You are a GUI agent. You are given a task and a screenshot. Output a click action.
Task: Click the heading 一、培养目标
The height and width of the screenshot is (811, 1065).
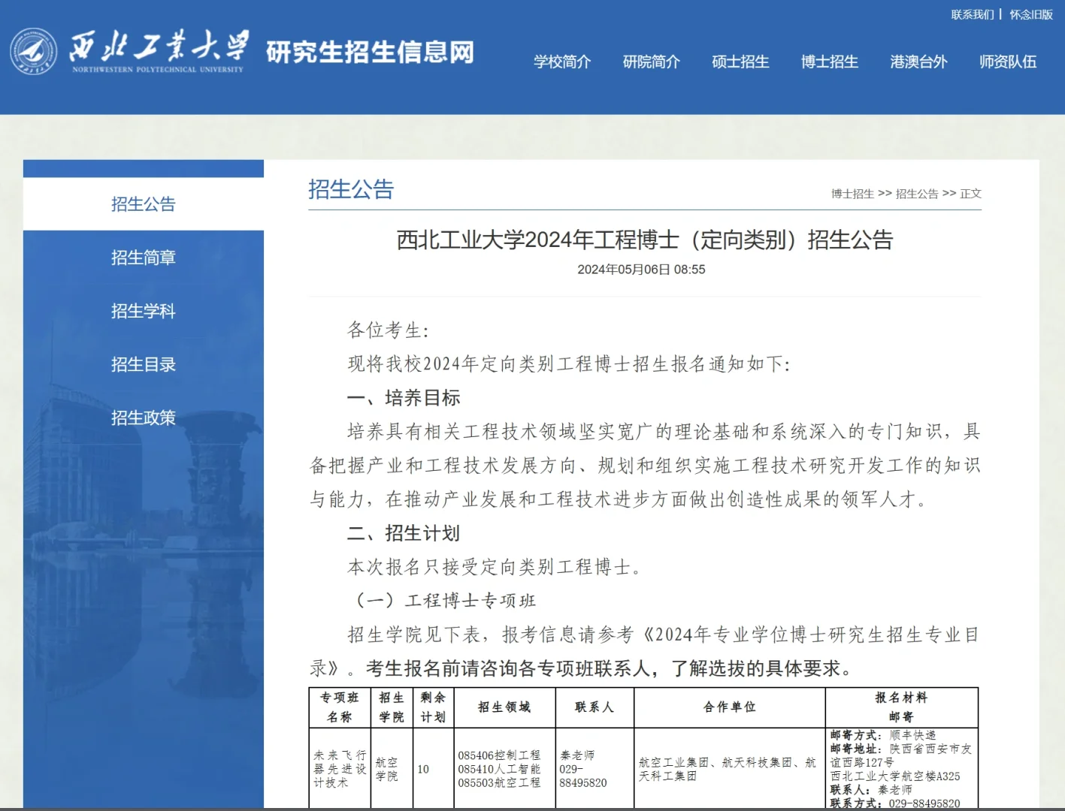(404, 398)
